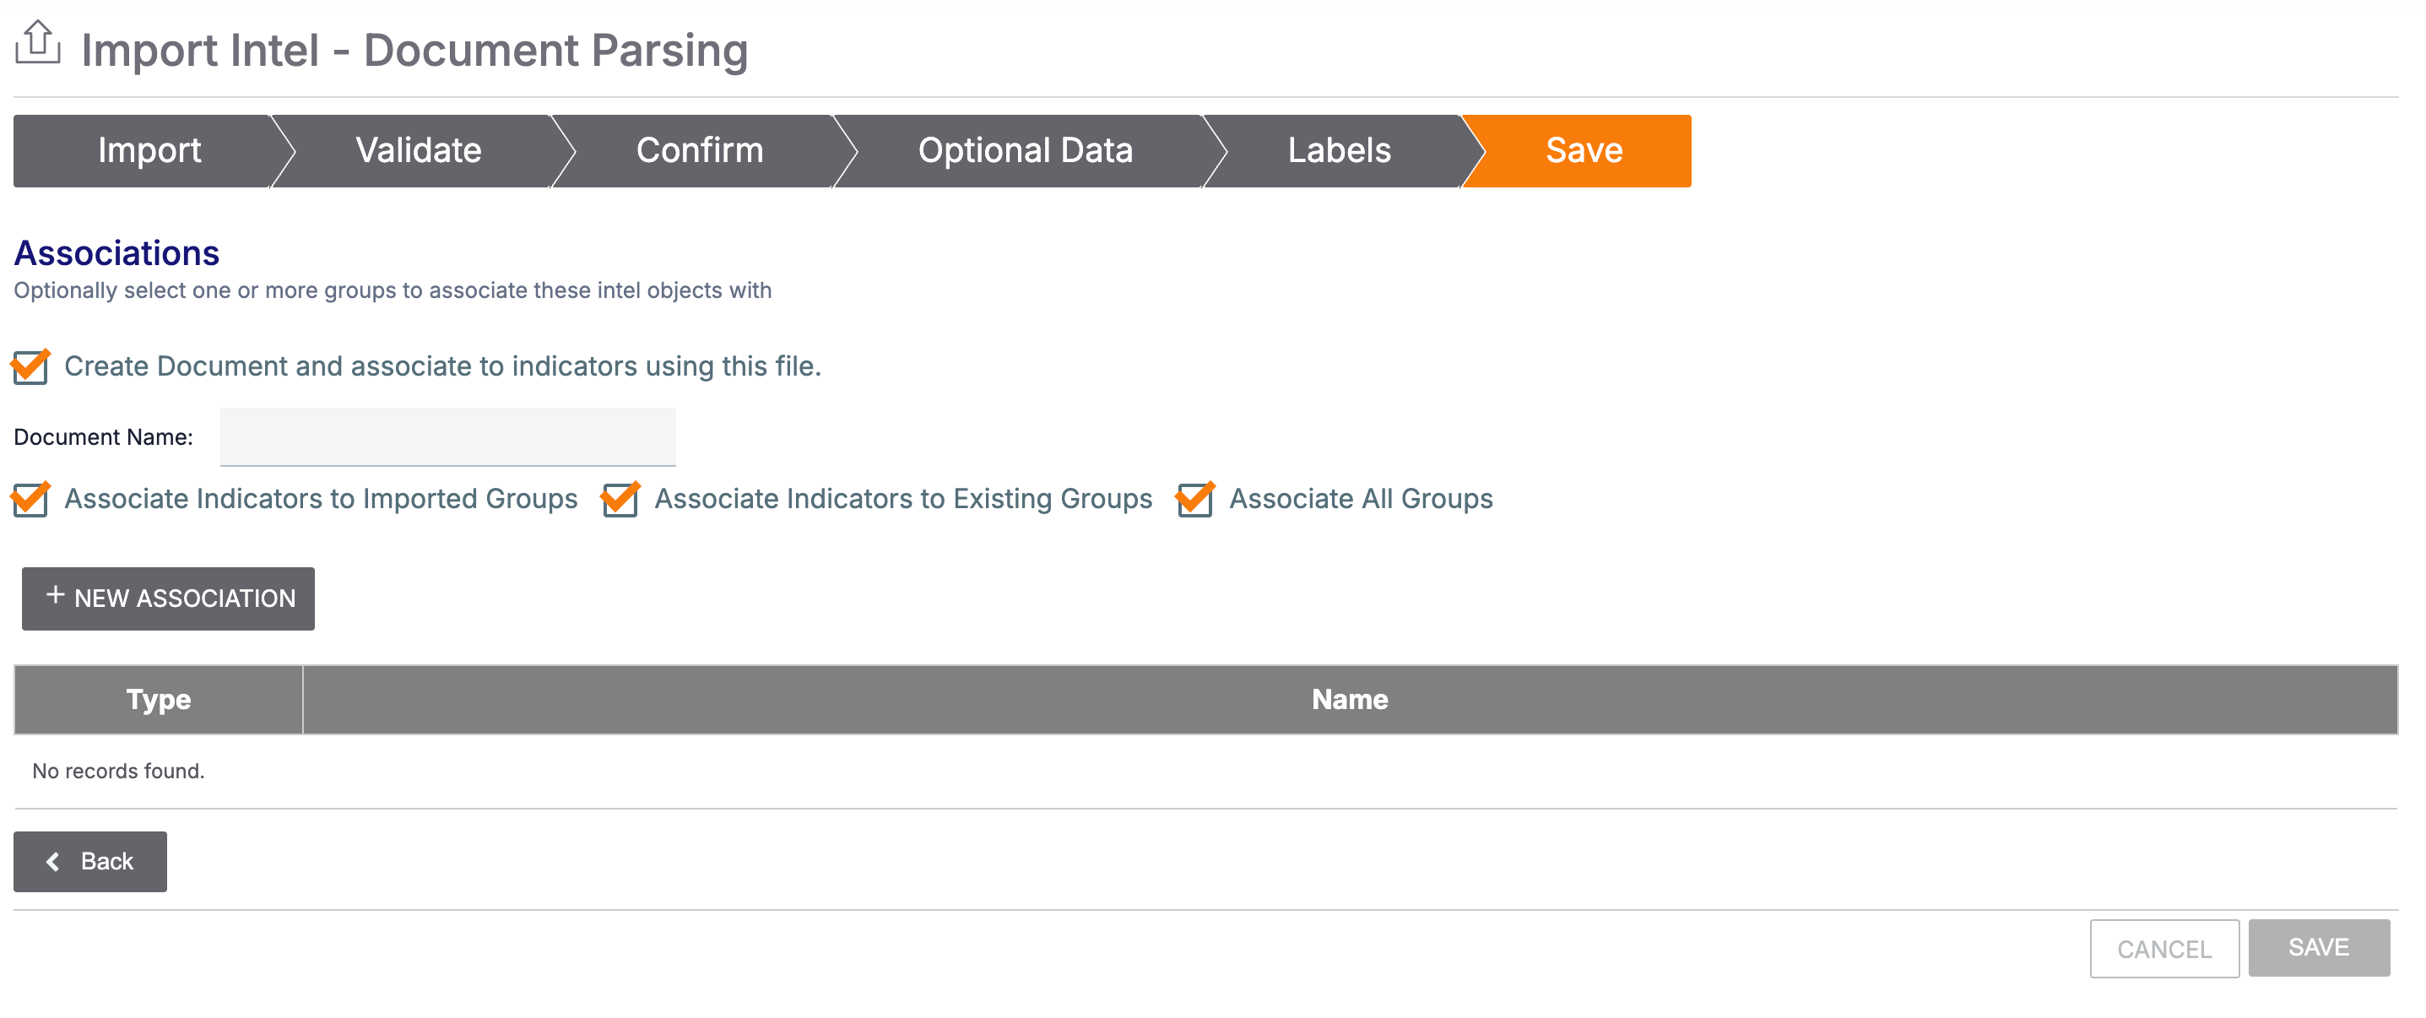Click the NEW ASSOCIATION button
The image size is (2426, 1018).
[168, 598]
